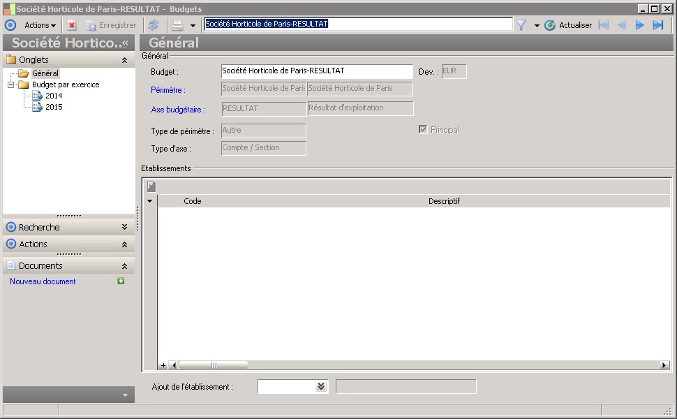Open the 2015 budget year
The width and height of the screenshot is (677, 419).
[54, 107]
